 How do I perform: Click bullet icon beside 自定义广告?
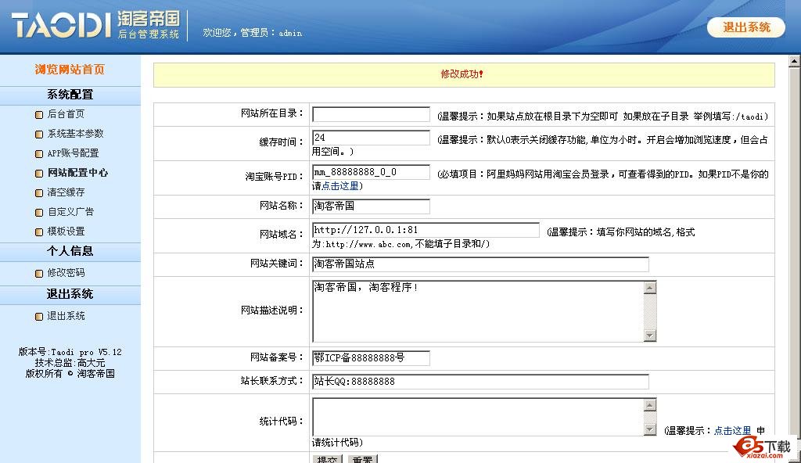click(x=39, y=213)
